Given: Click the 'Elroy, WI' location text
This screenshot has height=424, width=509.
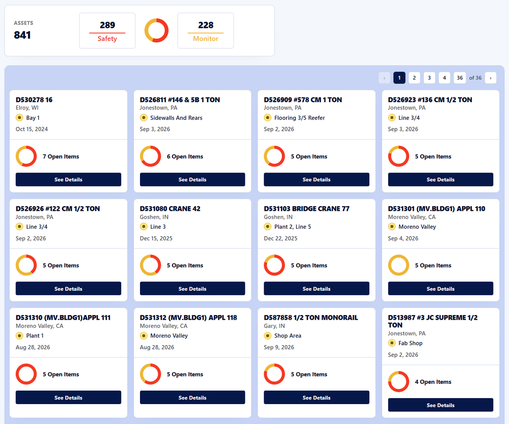Looking at the screenshot, I should click(27, 108).
